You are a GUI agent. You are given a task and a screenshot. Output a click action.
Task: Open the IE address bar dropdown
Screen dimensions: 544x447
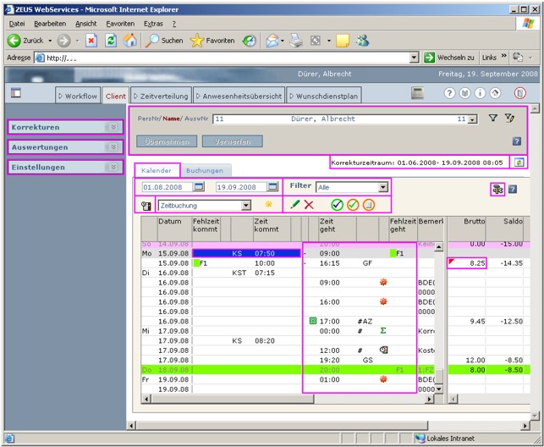[415, 58]
